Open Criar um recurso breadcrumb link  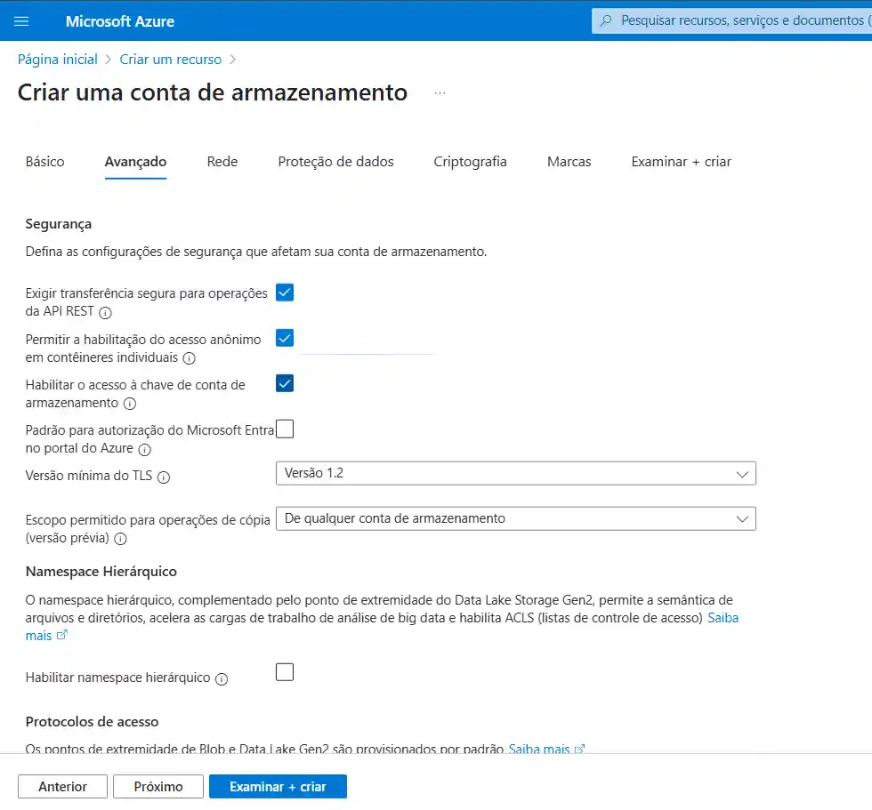point(171,60)
